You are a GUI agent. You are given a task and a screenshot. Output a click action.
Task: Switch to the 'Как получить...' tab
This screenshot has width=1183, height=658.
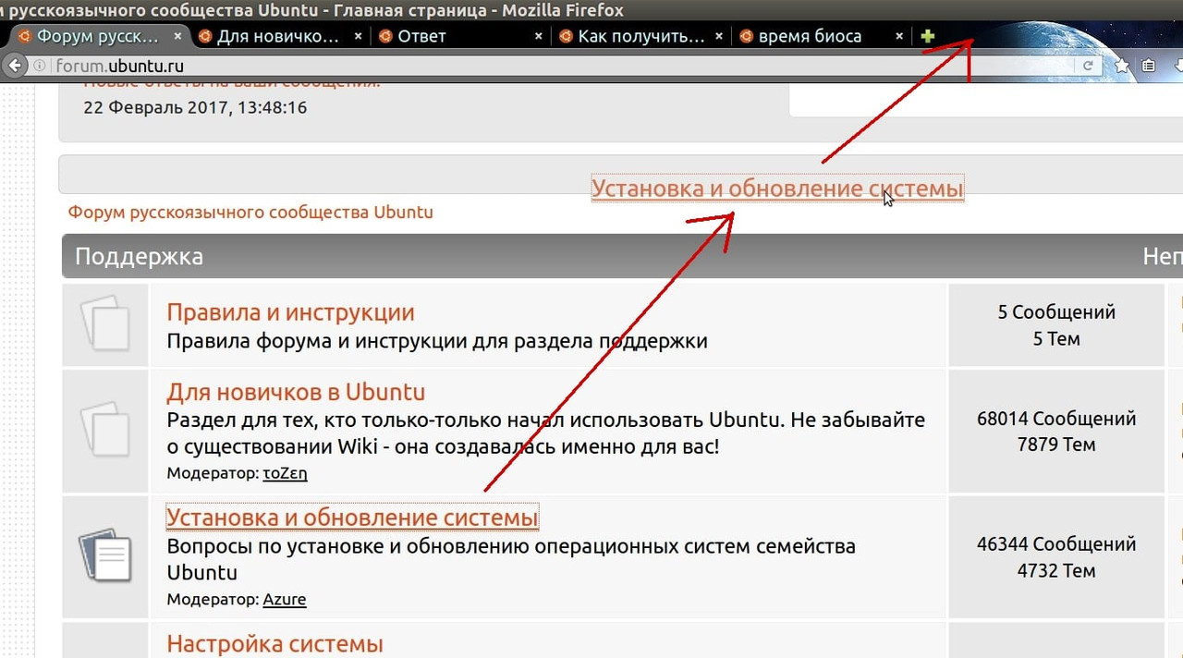click(x=641, y=36)
